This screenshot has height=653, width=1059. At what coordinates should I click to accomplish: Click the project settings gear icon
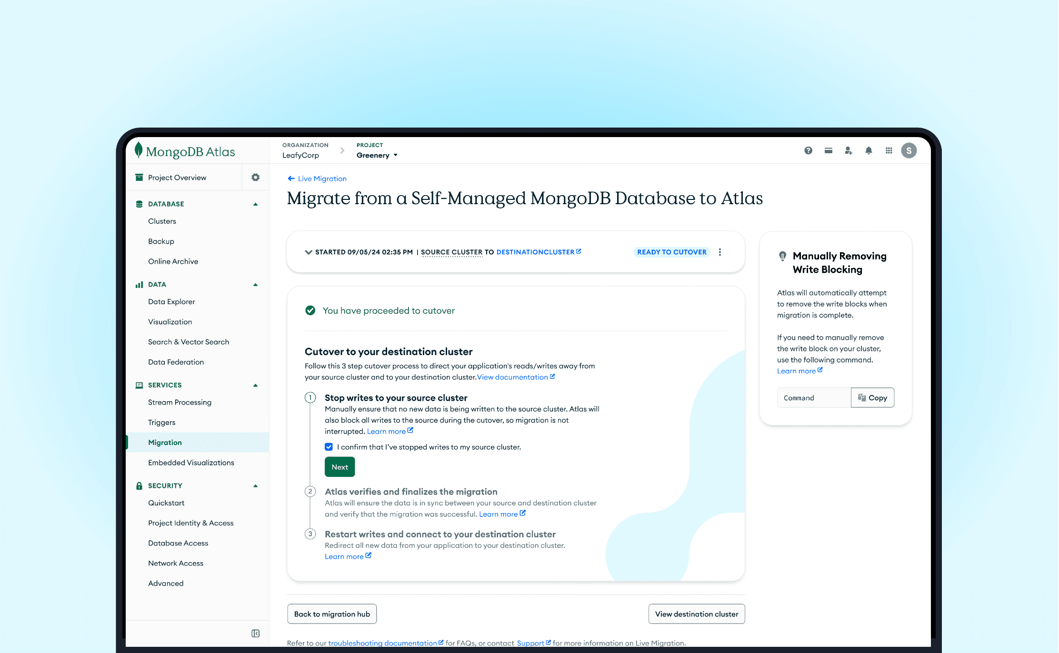click(x=255, y=178)
